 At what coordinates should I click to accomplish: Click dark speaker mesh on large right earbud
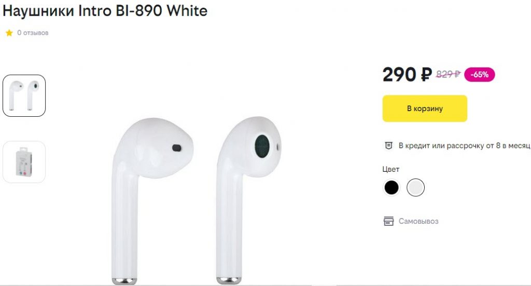[x=262, y=147]
